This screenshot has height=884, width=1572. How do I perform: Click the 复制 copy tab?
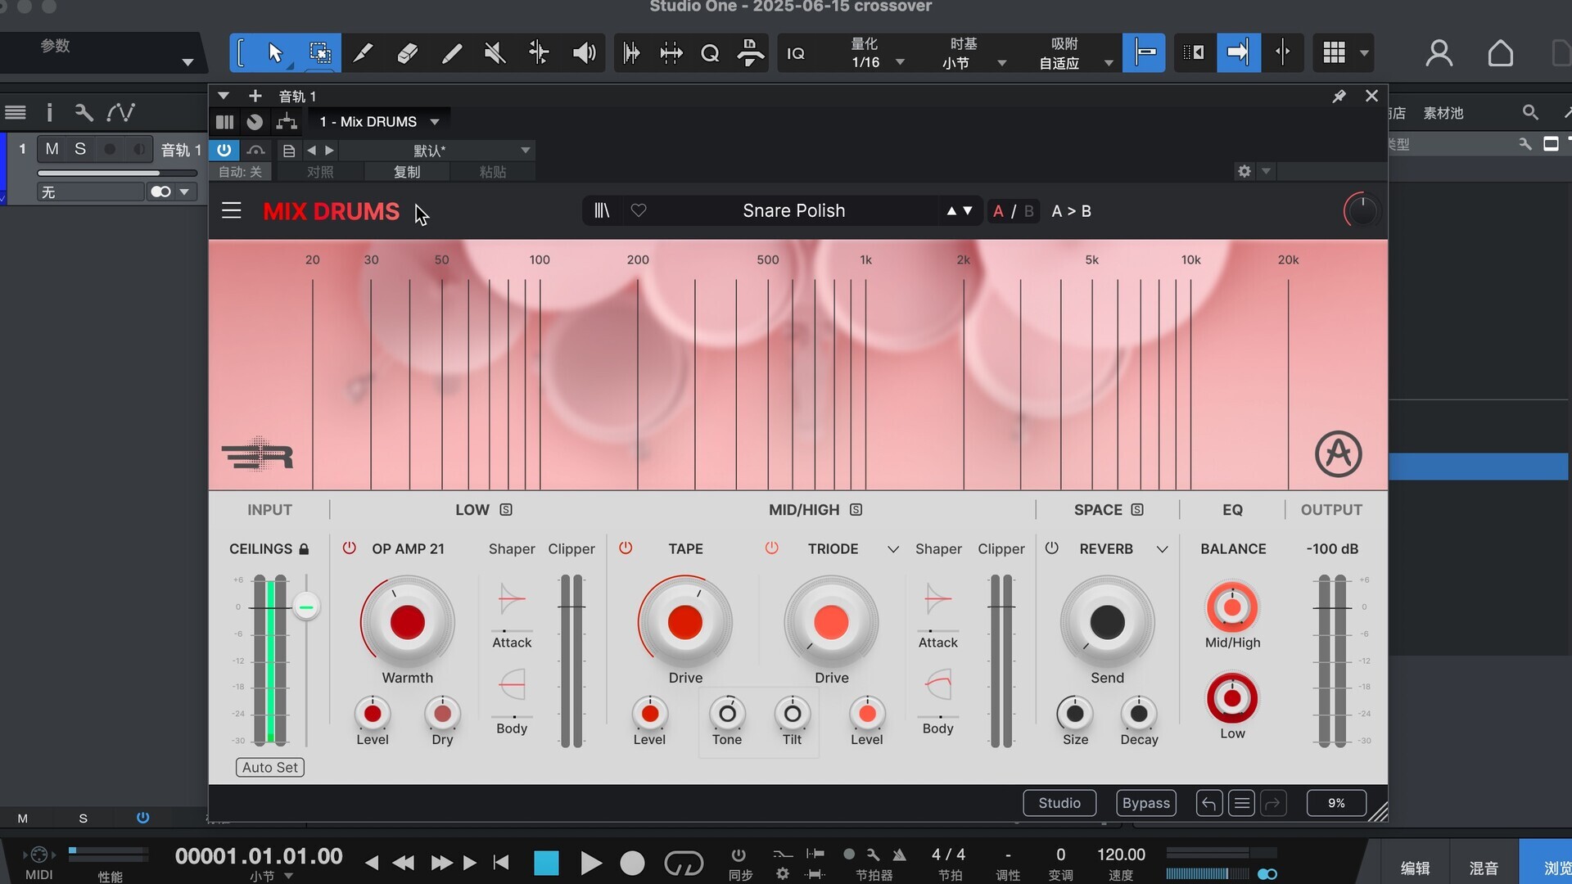pos(407,172)
